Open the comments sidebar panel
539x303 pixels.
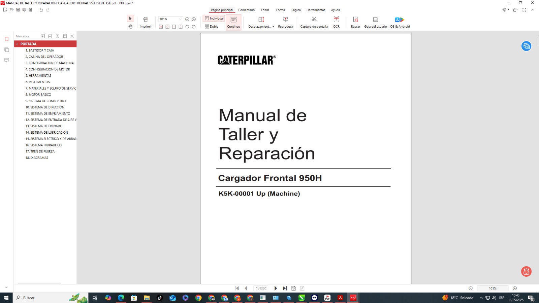pyautogui.click(x=7, y=60)
